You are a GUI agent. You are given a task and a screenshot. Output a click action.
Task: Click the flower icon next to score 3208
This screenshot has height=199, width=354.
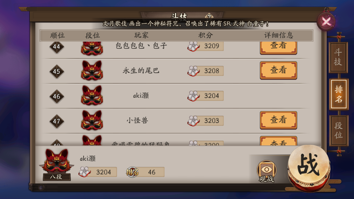coord(193,71)
